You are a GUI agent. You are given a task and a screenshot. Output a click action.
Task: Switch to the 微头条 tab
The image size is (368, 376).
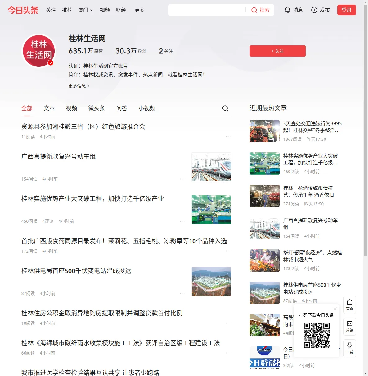pyautogui.click(x=97, y=108)
